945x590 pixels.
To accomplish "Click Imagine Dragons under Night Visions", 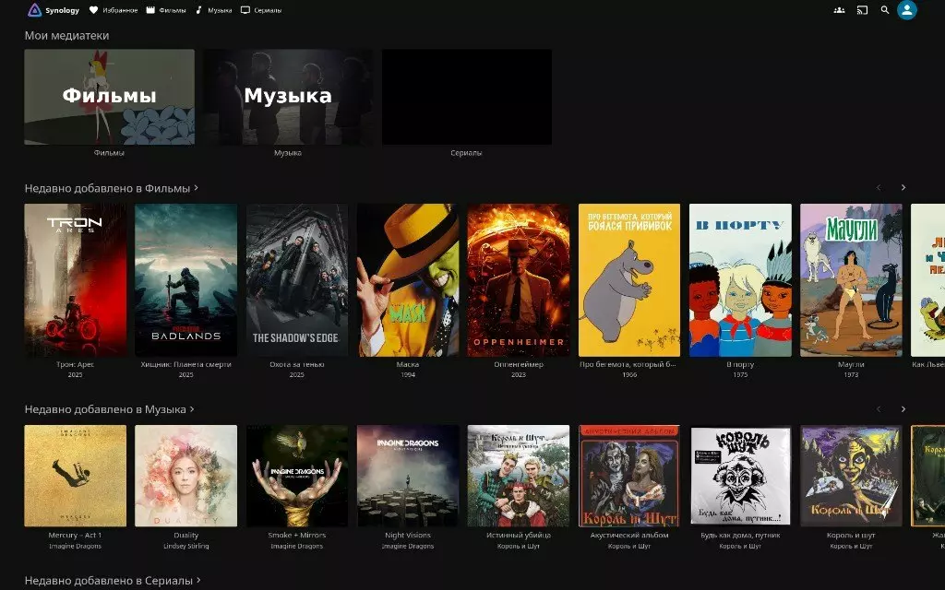I will (407, 546).
